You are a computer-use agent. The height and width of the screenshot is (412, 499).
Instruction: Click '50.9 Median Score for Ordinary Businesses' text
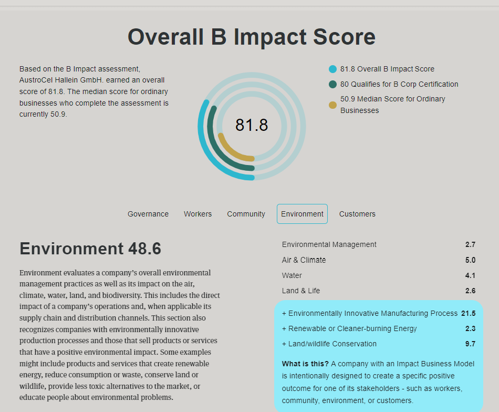click(x=393, y=105)
